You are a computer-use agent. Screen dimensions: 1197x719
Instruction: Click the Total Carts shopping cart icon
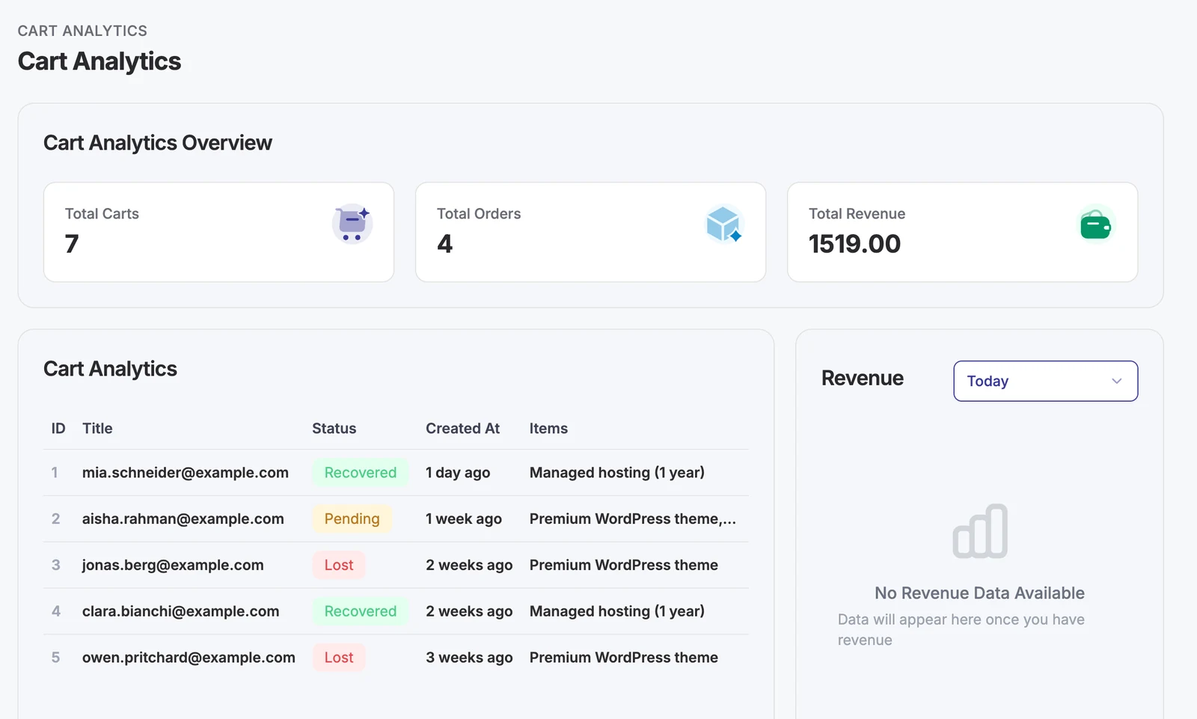352,224
